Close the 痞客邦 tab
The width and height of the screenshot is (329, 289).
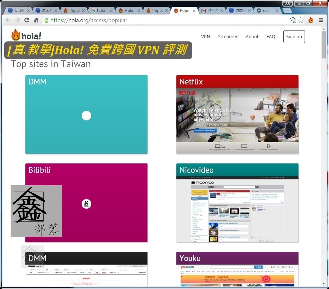click(x=56, y=11)
